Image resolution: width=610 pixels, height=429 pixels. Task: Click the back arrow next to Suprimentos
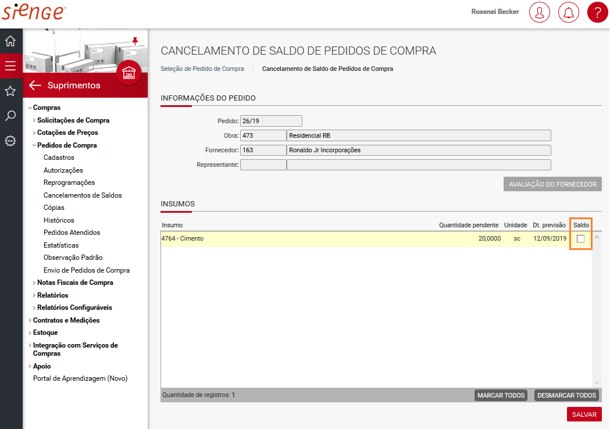[35, 85]
